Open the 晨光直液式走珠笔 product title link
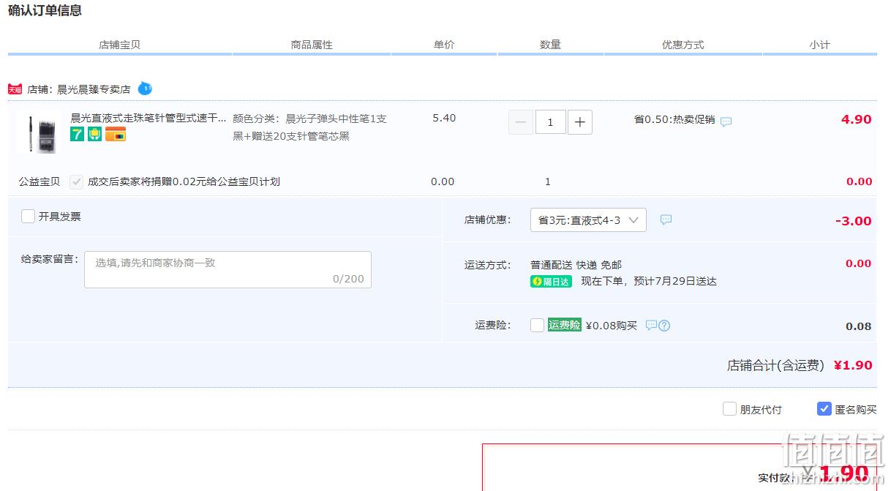Image resolution: width=891 pixels, height=491 pixels. 148,118
